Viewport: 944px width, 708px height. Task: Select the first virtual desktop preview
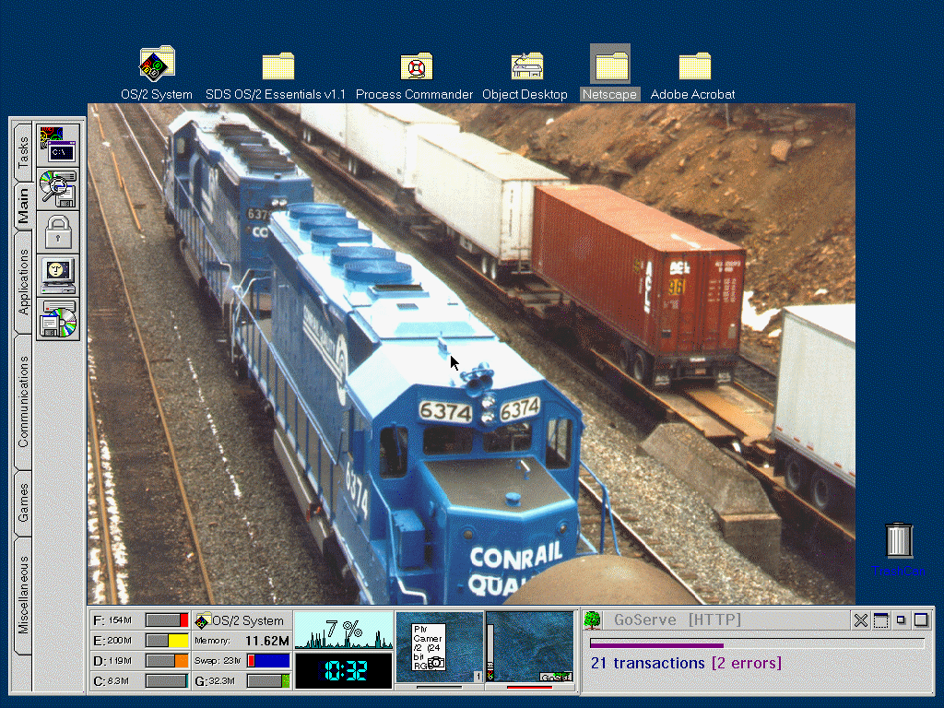440,648
